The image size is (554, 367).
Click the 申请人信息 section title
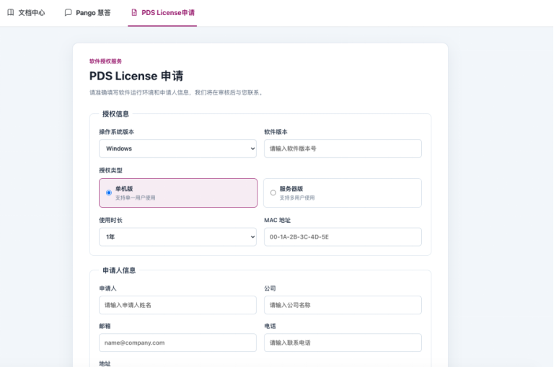click(x=119, y=270)
